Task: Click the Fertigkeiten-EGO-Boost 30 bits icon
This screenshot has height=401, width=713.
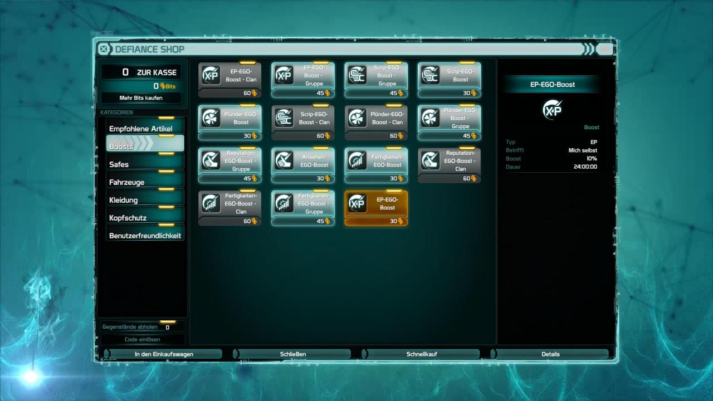Action: click(x=357, y=161)
